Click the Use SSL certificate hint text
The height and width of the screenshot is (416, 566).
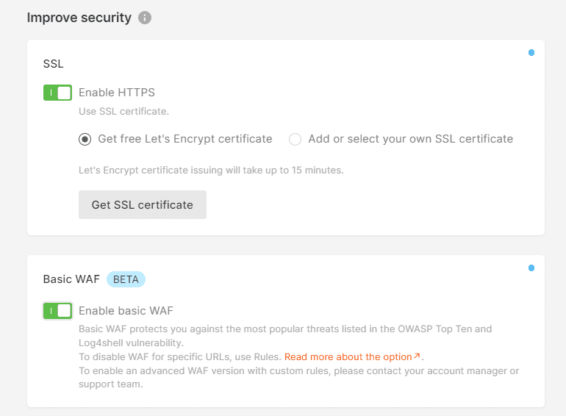pyautogui.click(x=123, y=112)
